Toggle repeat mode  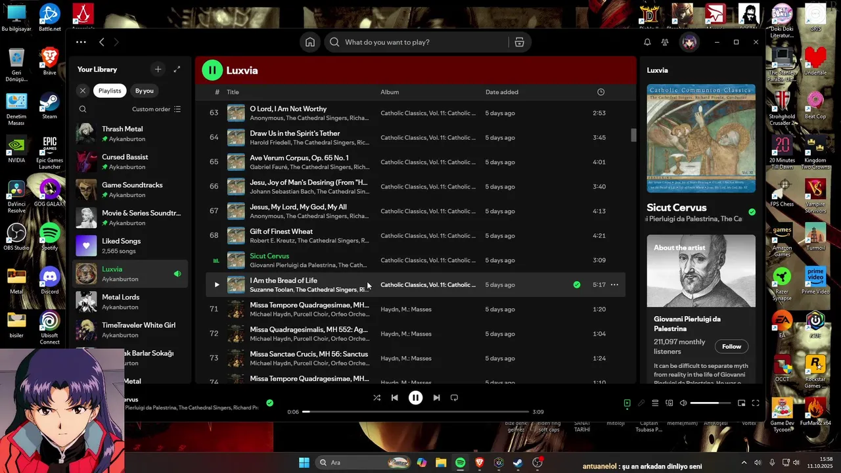pyautogui.click(x=454, y=397)
